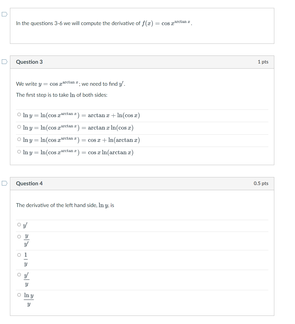Click the sentence about taking ln of both sides
The image size is (295, 324).
point(61,95)
